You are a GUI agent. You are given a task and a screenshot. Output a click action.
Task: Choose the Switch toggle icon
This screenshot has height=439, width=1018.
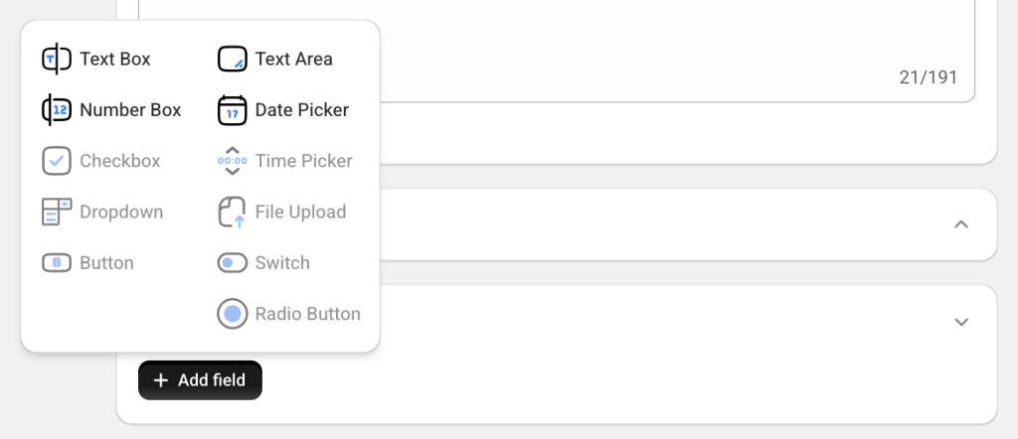click(233, 262)
